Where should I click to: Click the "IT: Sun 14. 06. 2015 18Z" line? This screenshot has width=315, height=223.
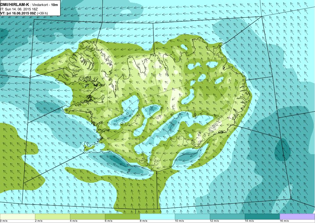19,9
